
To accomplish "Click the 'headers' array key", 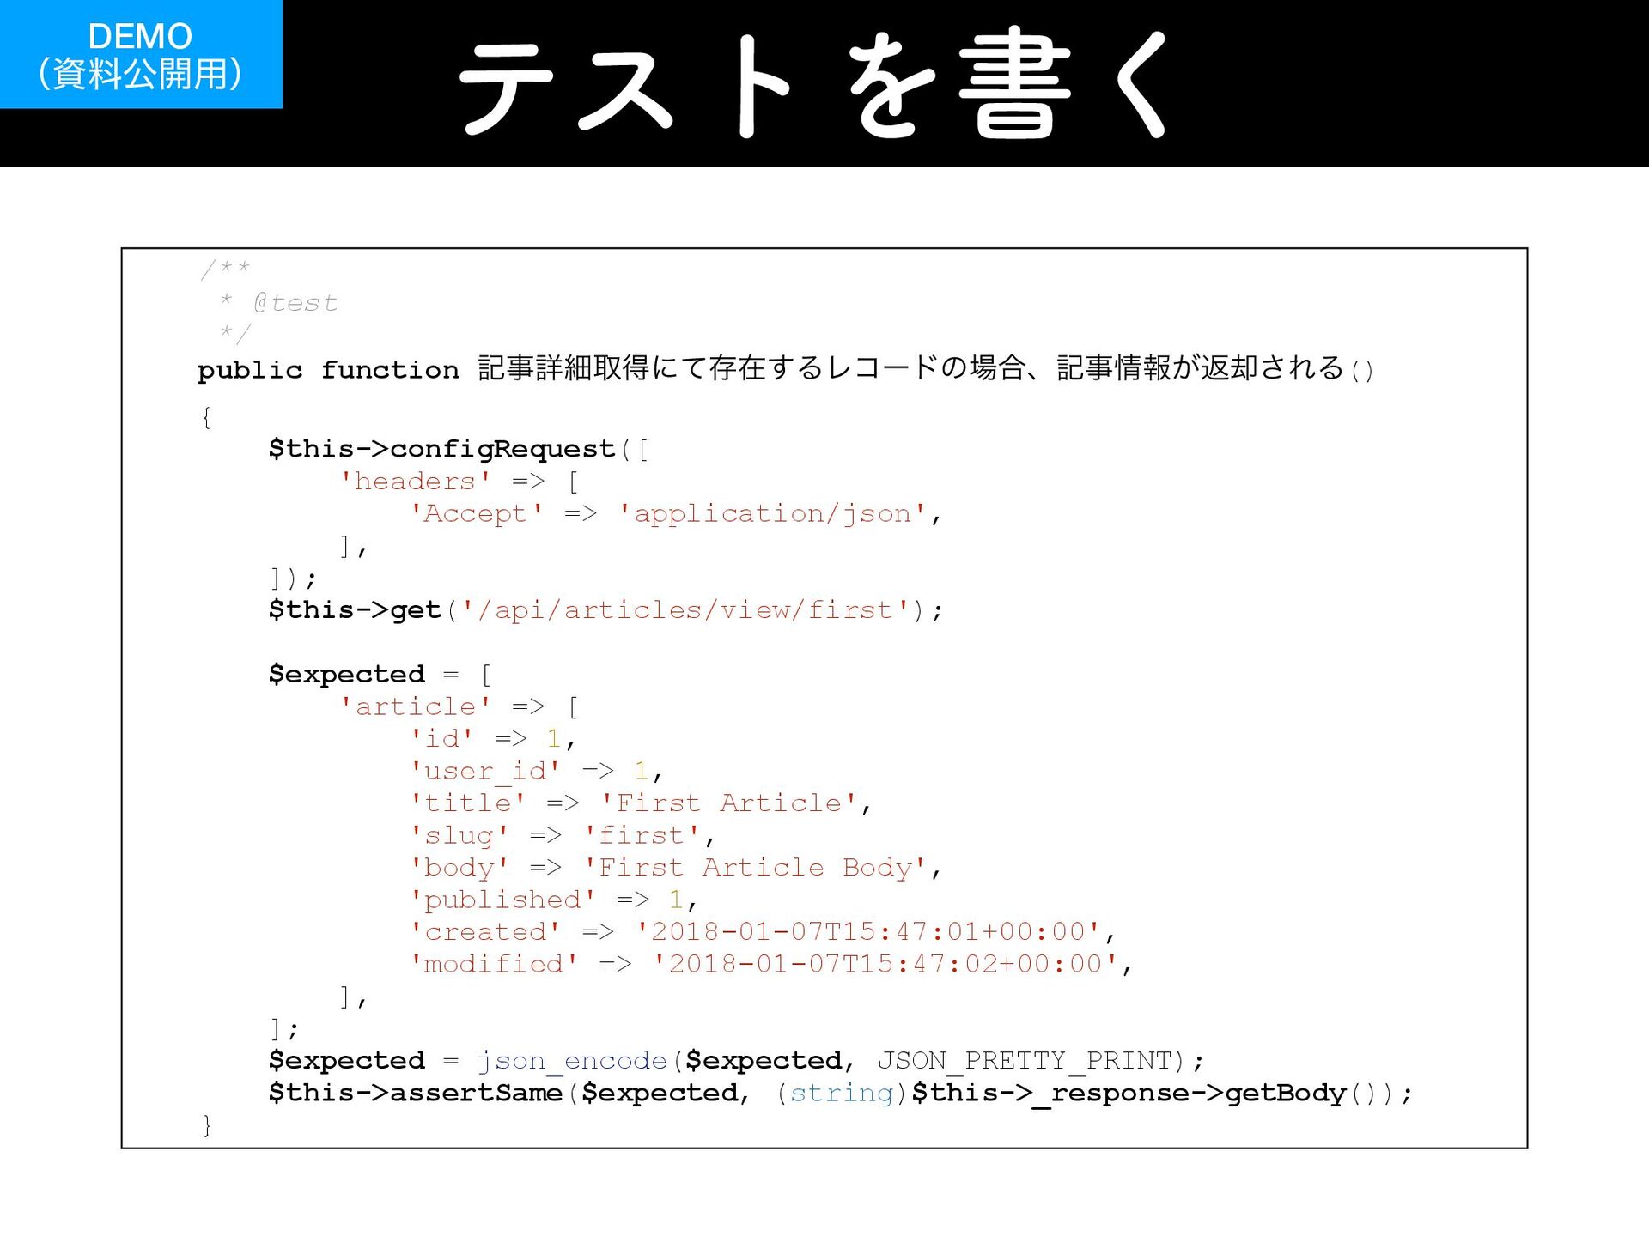I will tap(416, 482).
